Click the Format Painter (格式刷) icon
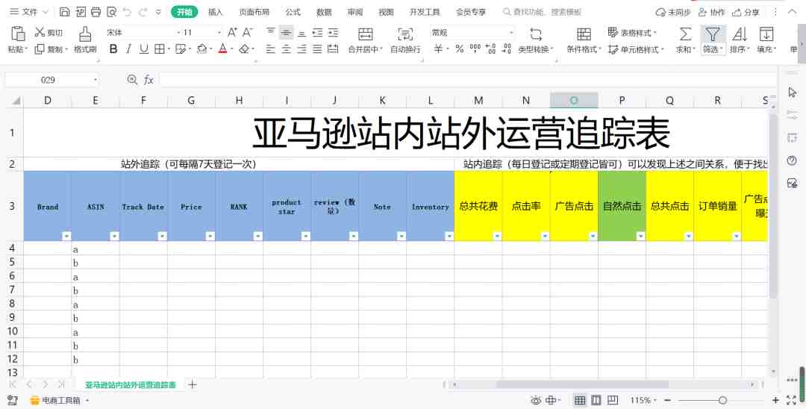 coord(85,34)
